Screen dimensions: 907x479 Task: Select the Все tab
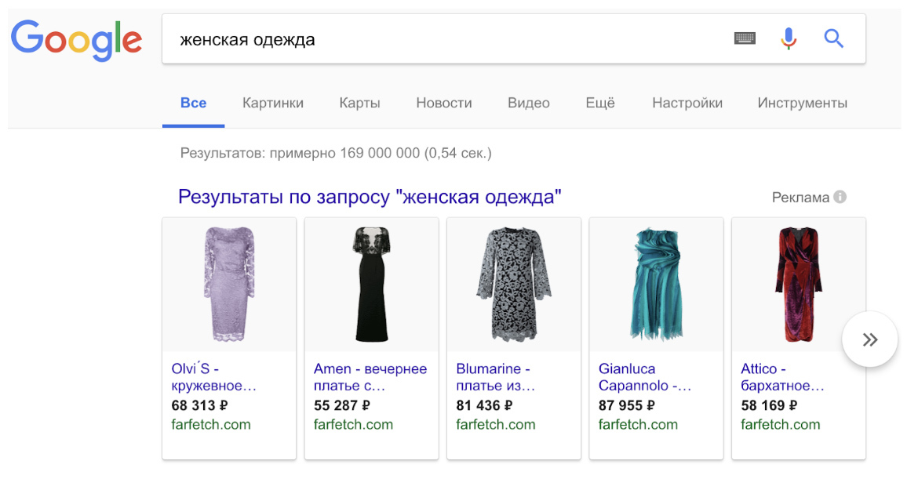click(x=193, y=103)
